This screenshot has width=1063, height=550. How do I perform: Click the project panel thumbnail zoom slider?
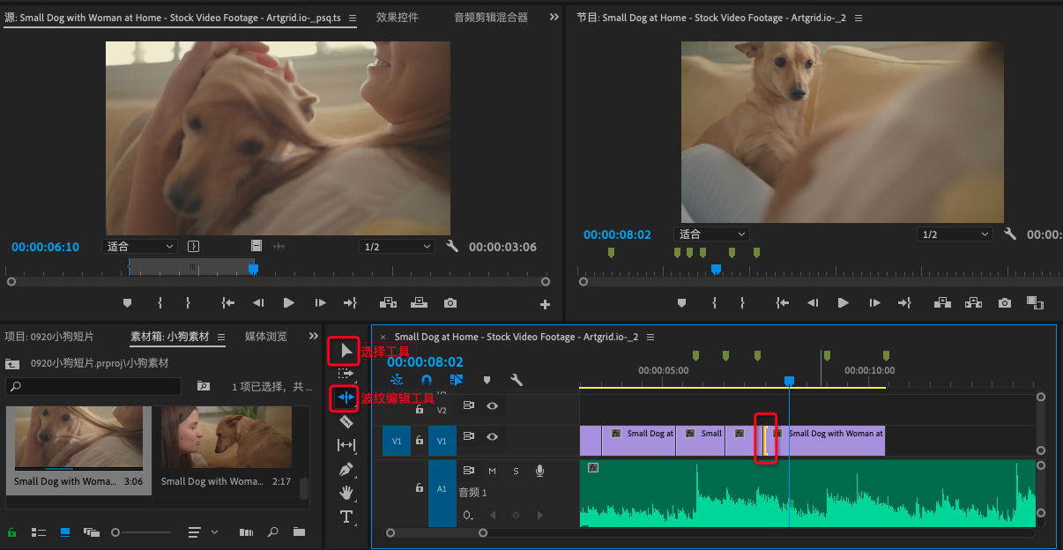(x=115, y=532)
